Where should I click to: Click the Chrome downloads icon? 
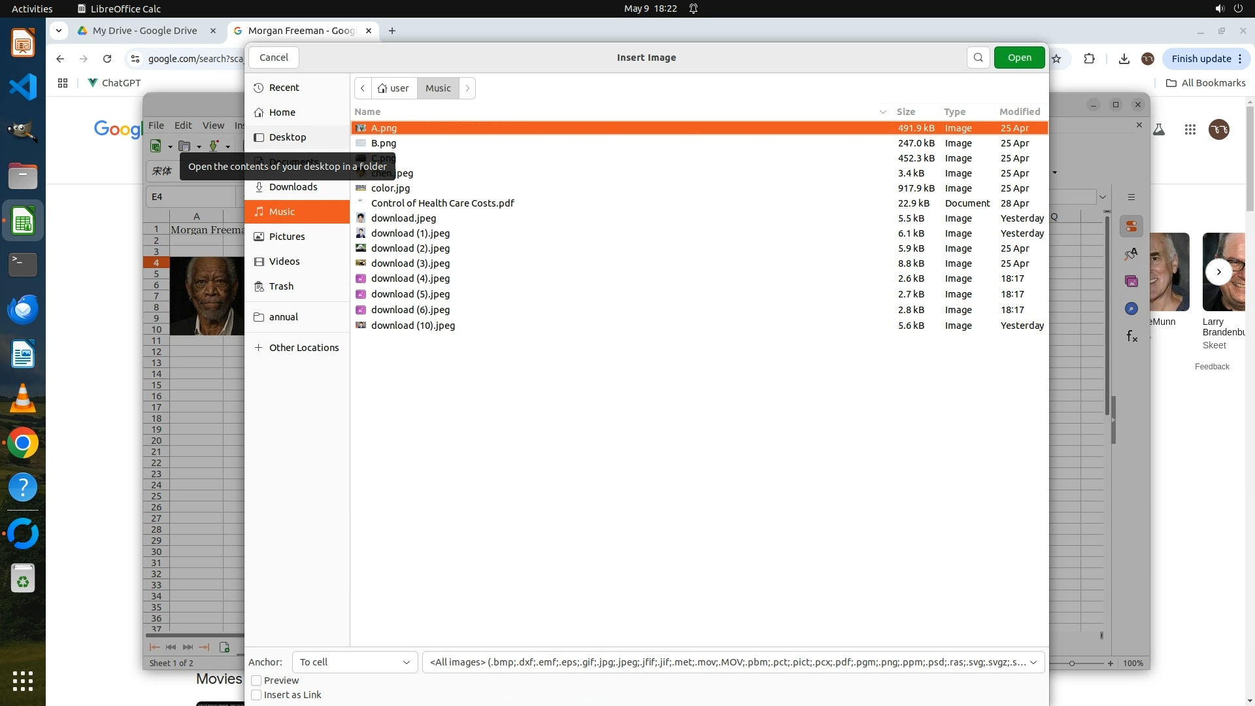click(1124, 59)
